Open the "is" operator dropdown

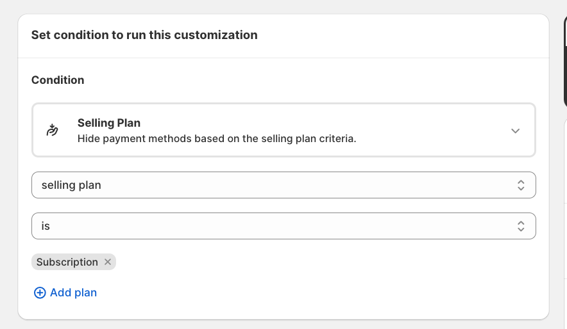[x=283, y=226]
